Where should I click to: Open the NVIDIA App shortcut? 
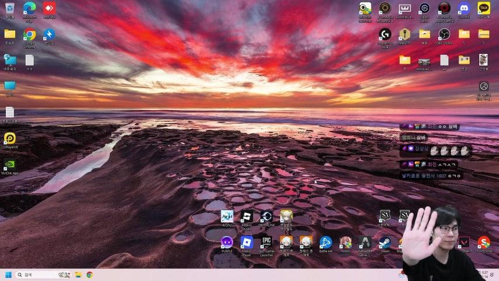(x=10, y=165)
